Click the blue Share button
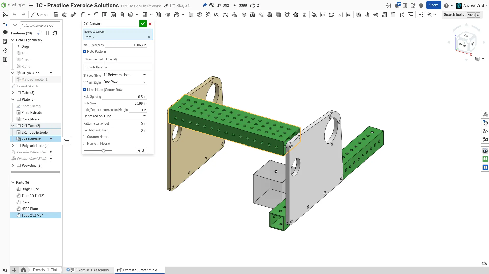Screen dimensions: 489x274 coord(433,5)
